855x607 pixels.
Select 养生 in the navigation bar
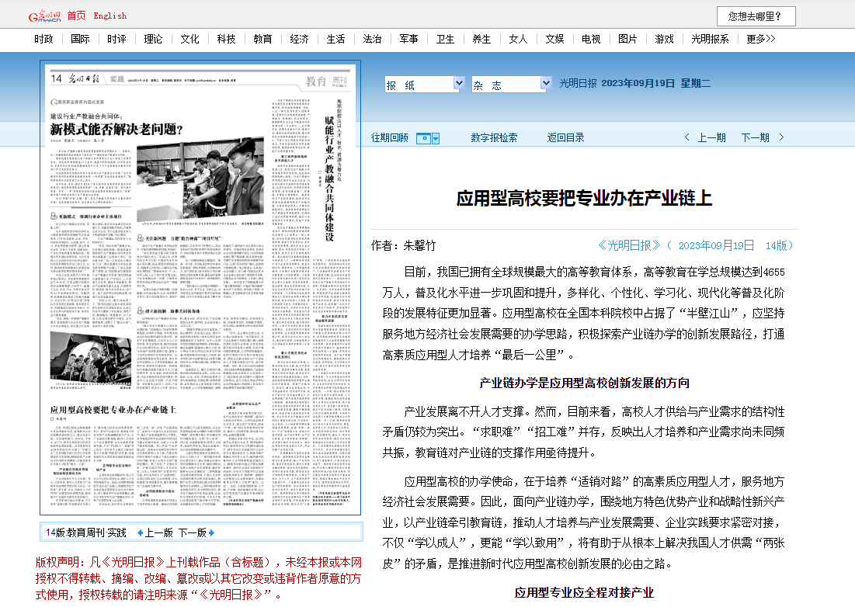point(481,39)
